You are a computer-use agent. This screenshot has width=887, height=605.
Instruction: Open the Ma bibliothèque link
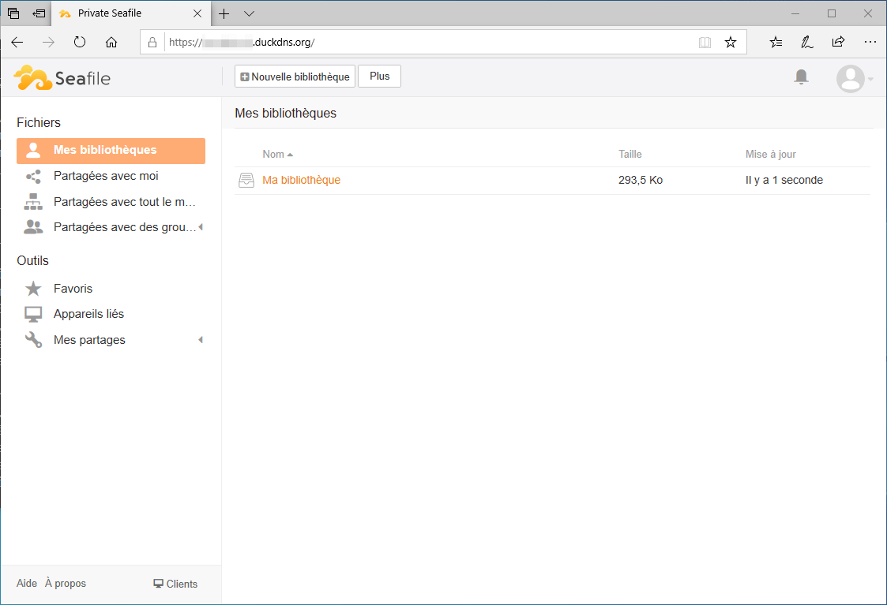click(x=302, y=180)
